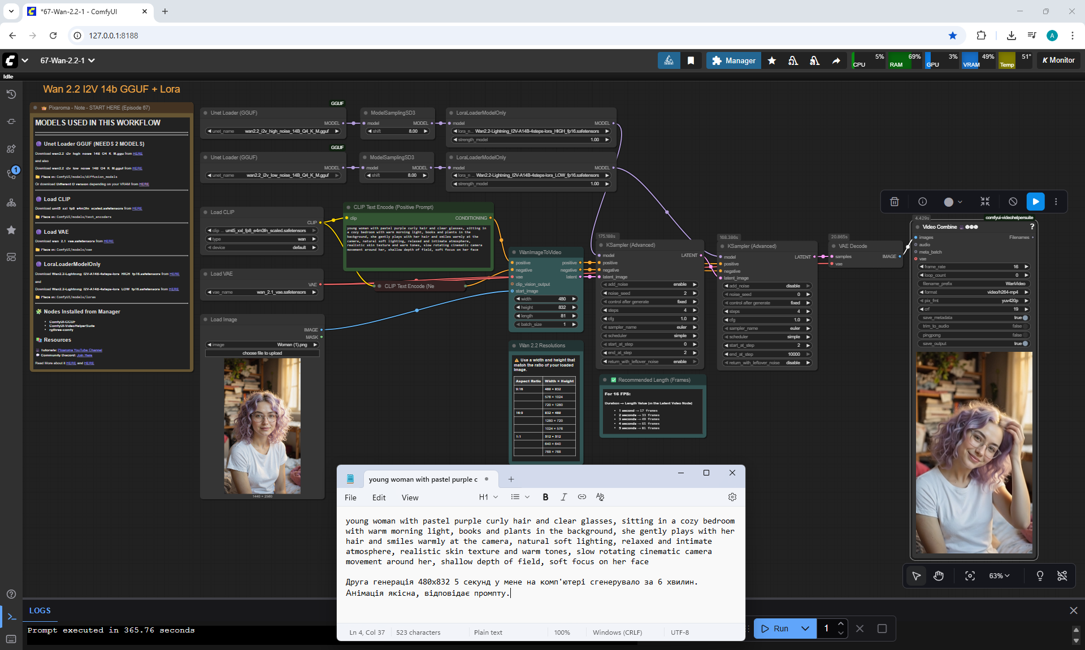Image resolution: width=1085 pixels, height=650 pixels.
Task: Open the 63% zoom level dropdown
Action: pos(999,575)
